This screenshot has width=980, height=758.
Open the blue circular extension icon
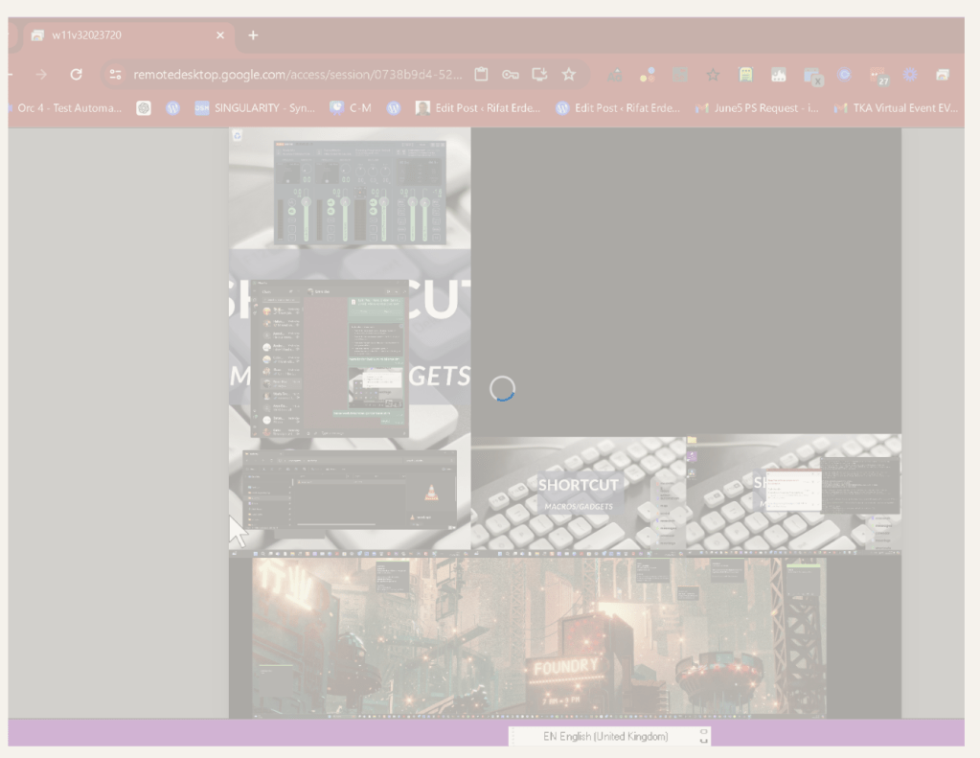point(844,75)
